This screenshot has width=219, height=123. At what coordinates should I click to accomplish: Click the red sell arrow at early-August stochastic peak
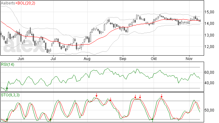[x=96, y=95]
